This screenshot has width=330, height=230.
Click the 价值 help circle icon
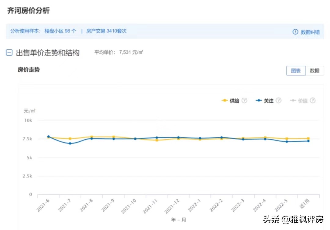pos(312,100)
